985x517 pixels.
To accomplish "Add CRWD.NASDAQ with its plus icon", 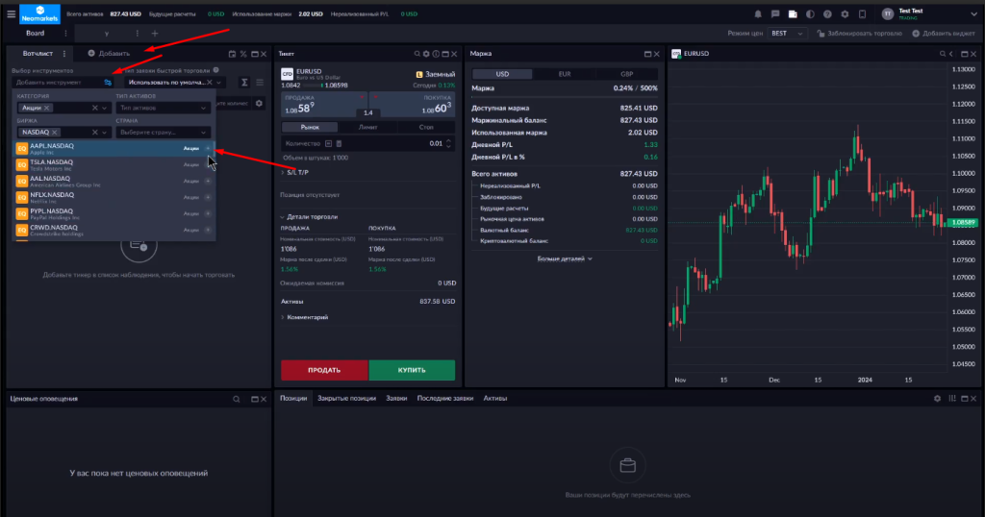I will tap(208, 230).
